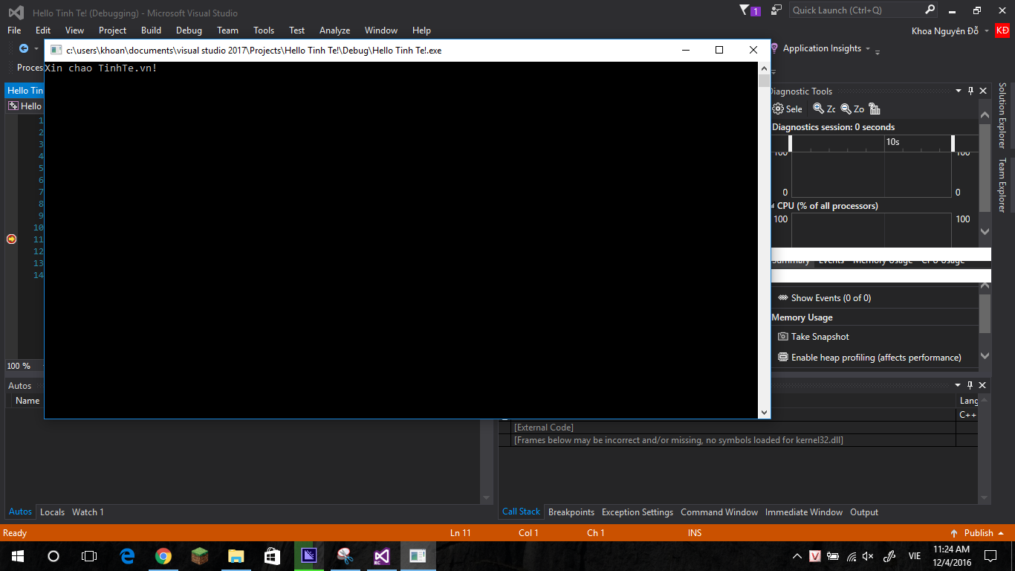
Task: Switch to the Breakpoints tab
Action: point(571,512)
